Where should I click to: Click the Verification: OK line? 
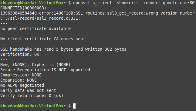pyautogui.click(x=20, y=54)
